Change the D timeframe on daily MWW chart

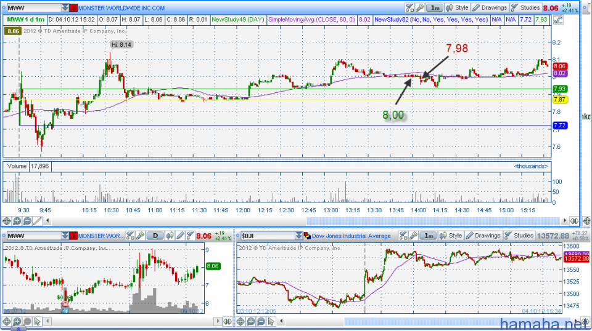(155, 236)
